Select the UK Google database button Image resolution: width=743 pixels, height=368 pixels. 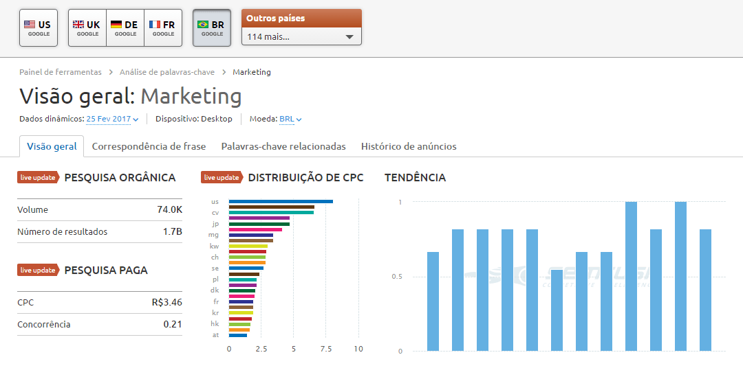pos(87,28)
